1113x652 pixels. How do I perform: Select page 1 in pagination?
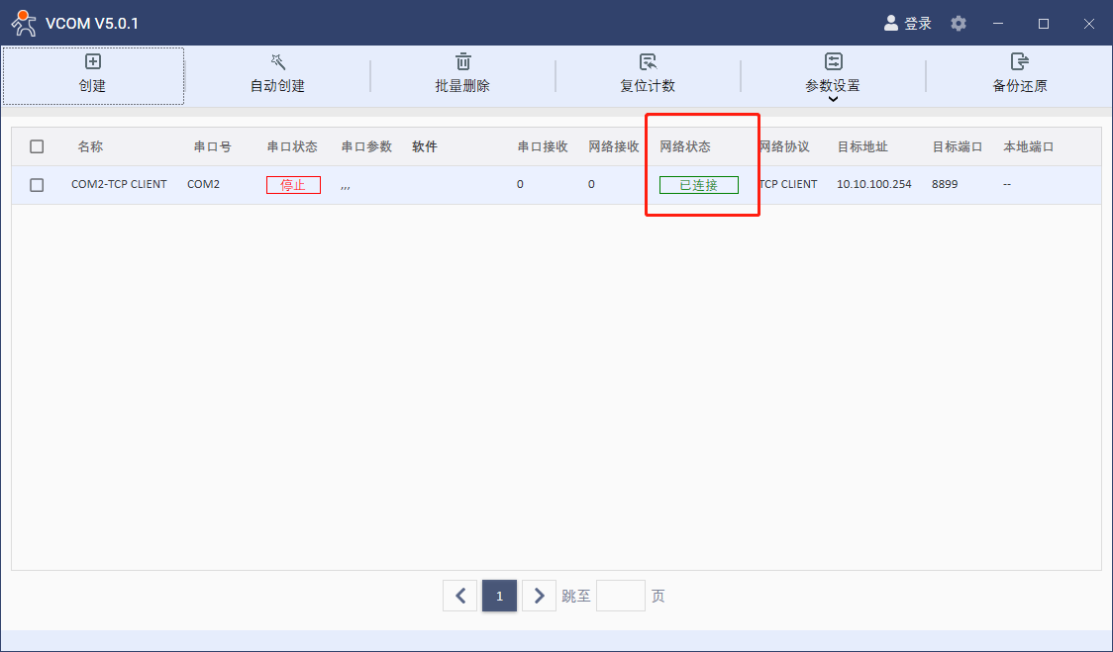point(499,596)
